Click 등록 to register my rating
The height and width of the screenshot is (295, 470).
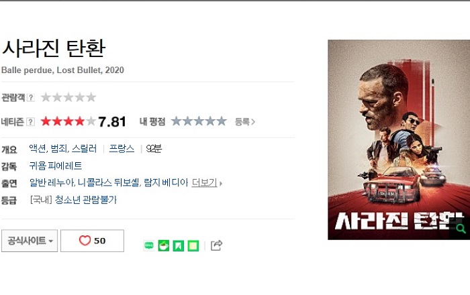coord(245,122)
